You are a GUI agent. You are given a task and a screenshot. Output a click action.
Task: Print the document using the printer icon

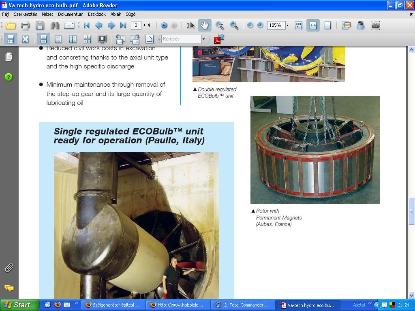point(25,26)
